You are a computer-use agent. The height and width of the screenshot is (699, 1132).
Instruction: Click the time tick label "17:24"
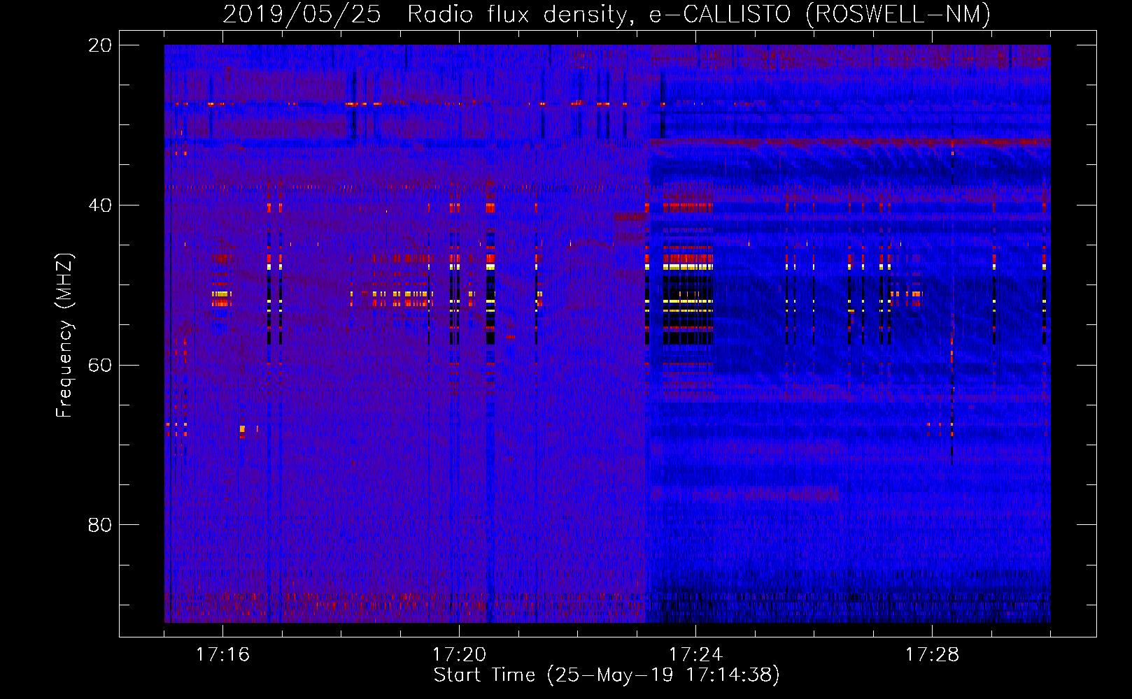click(x=695, y=654)
